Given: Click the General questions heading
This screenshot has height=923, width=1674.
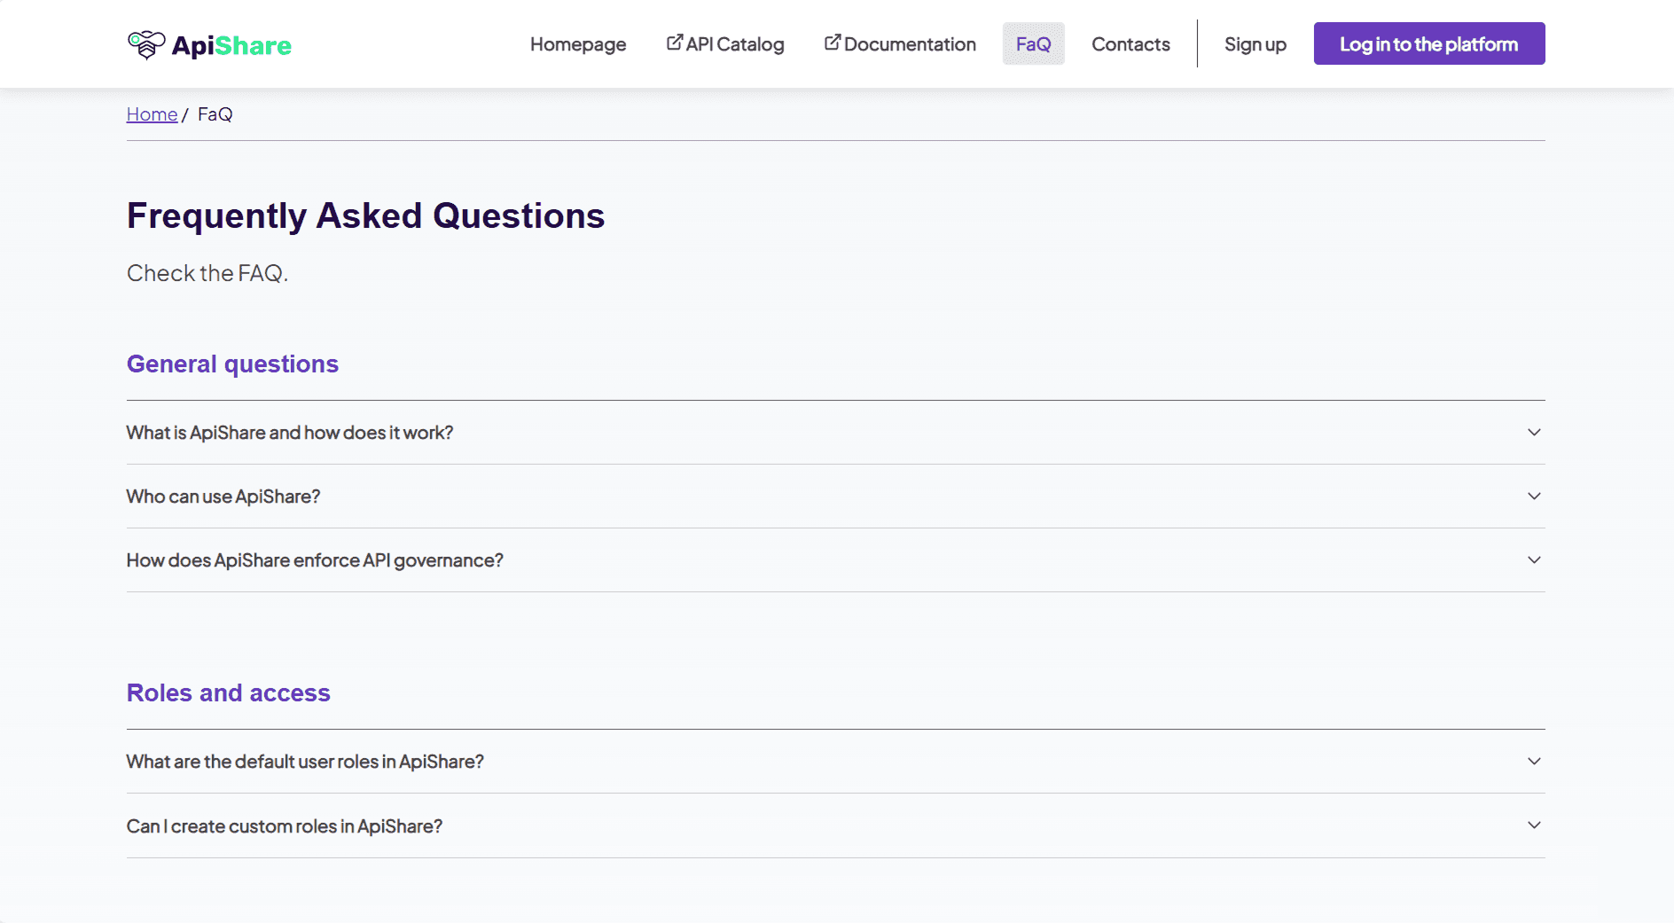Looking at the screenshot, I should [232, 364].
